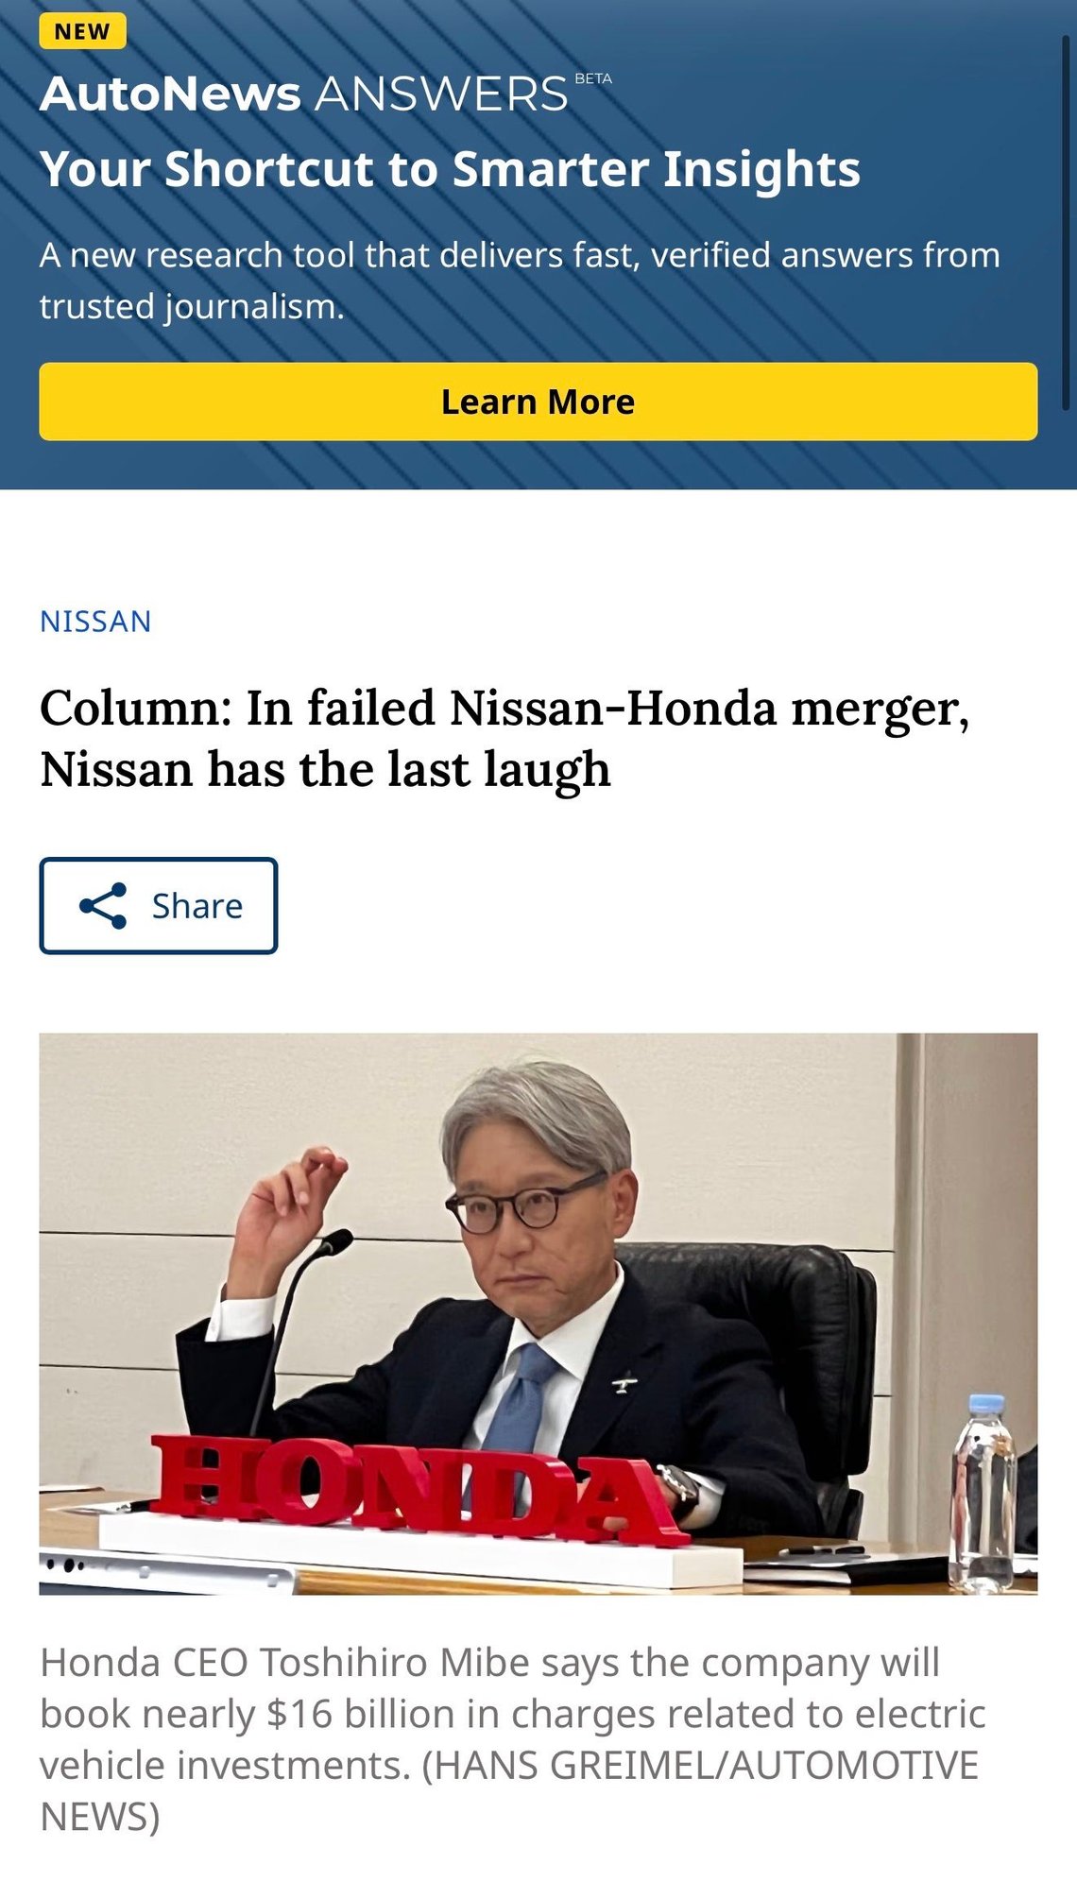This screenshot has height=1881, width=1077.
Task: Tap 'Your Shortcut to Smarter Insights' heading
Action: click(450, 169)
